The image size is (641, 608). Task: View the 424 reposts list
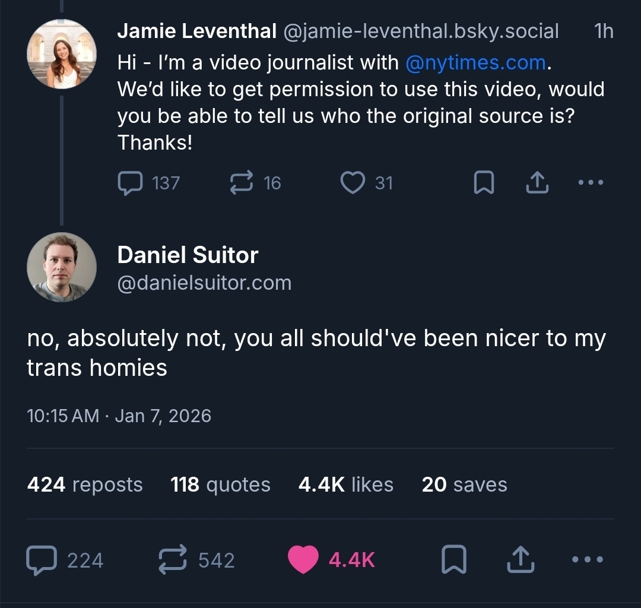coord(85,484)
